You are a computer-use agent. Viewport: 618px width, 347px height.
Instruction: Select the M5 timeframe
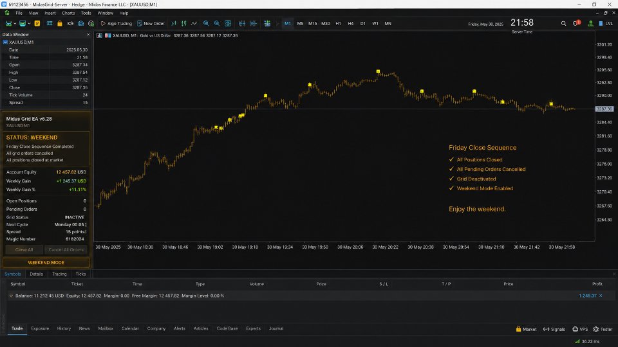[x=301, y=24]
